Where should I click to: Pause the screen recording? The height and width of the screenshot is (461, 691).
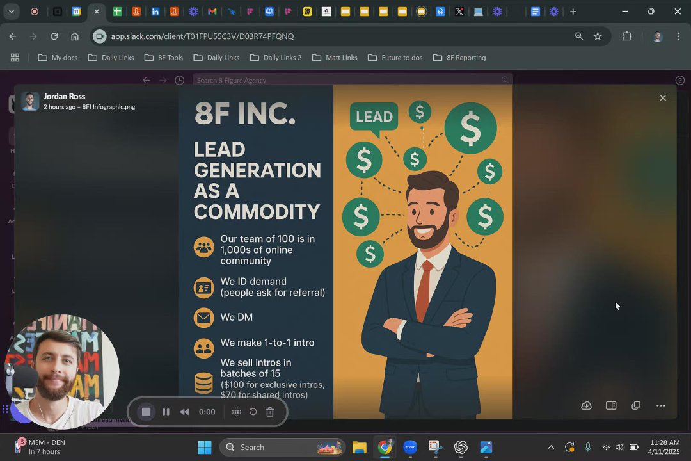[166, 412]
